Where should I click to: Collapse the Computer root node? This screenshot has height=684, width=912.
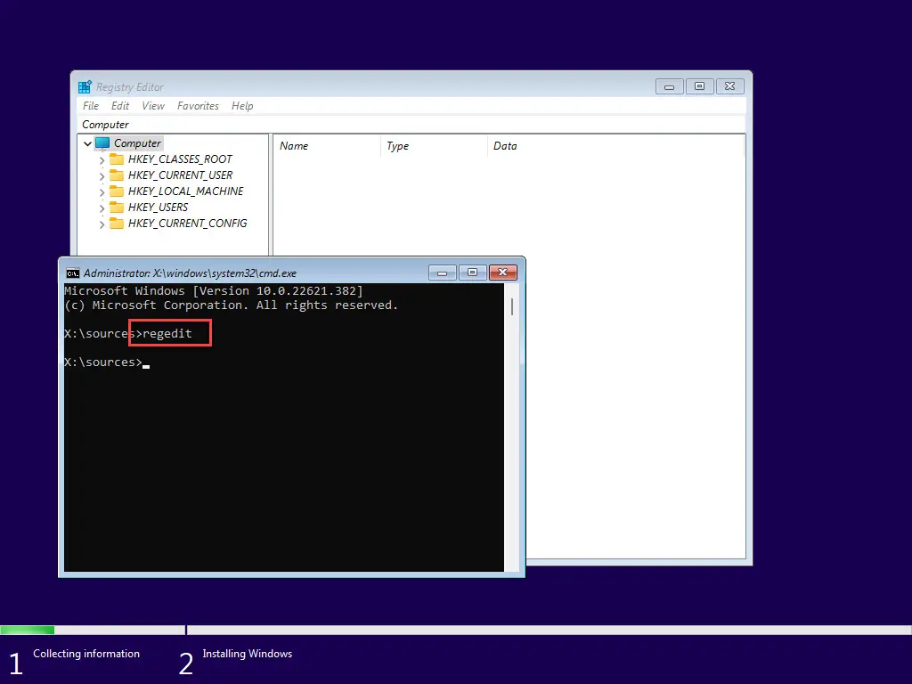coord(87,143)
